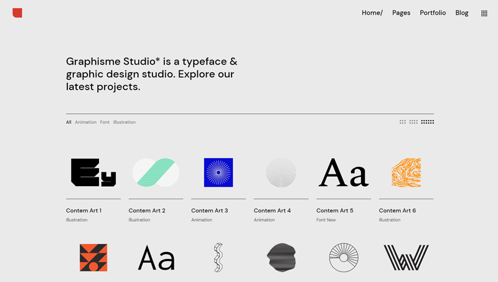Go to the Blog page
This screenshot has width=498, height=282.
click(x=462, y=13)
